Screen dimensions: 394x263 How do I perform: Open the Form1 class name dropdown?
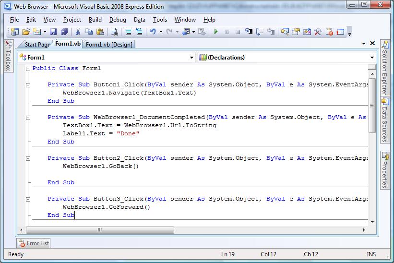107,58
